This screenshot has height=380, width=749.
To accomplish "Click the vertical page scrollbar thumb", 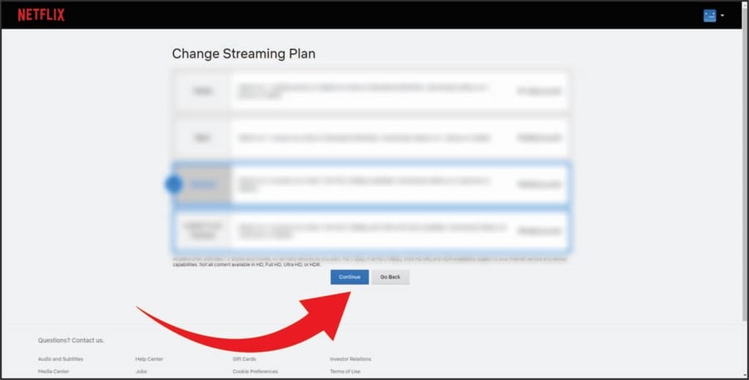I will click(x=743, y=175).
